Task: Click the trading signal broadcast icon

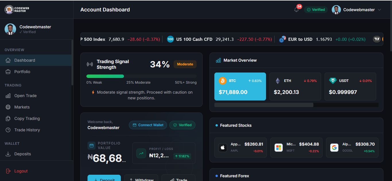Action: click(90, 64)
